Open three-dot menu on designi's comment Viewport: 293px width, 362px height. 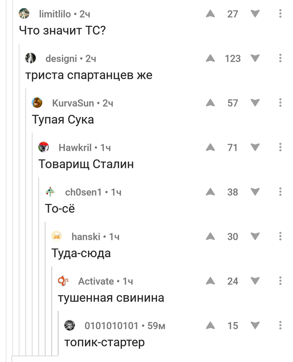[280, 59]
